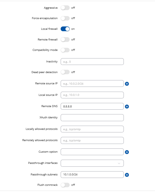Screen dimensions: 155x192
Task: Turn on Force encapsulation
Action: 65,18
